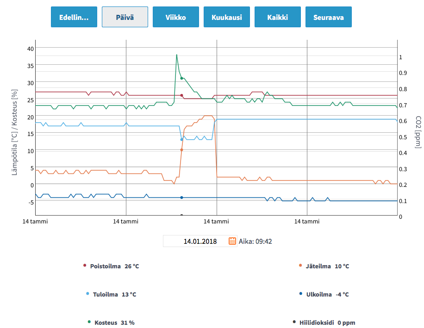Click the Kosteus green legend dot
424x328 pixels.
[89, 322]
